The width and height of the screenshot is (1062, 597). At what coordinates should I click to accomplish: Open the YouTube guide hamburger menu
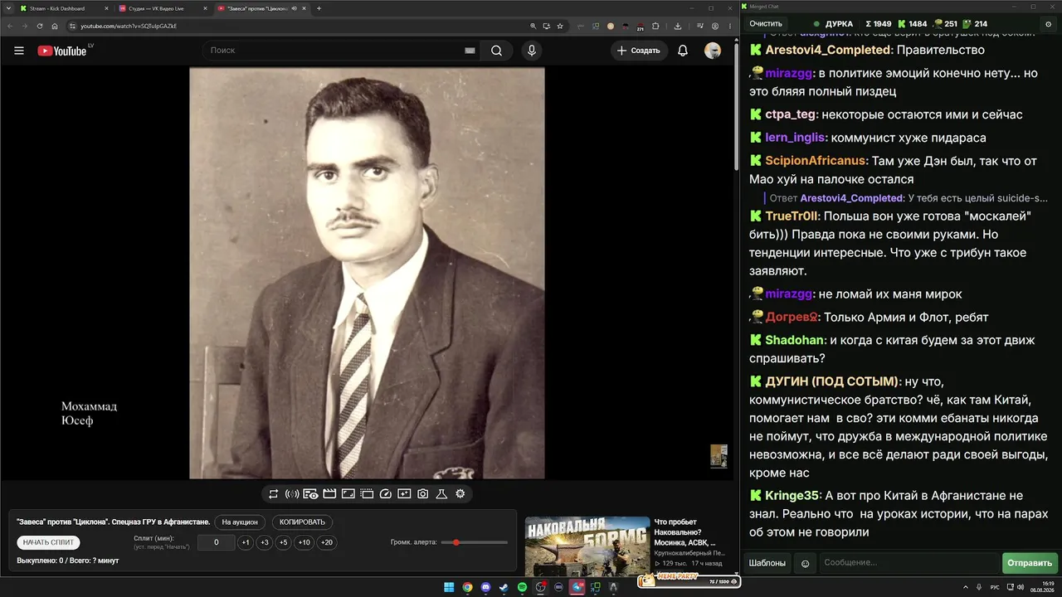click(19, 51)
